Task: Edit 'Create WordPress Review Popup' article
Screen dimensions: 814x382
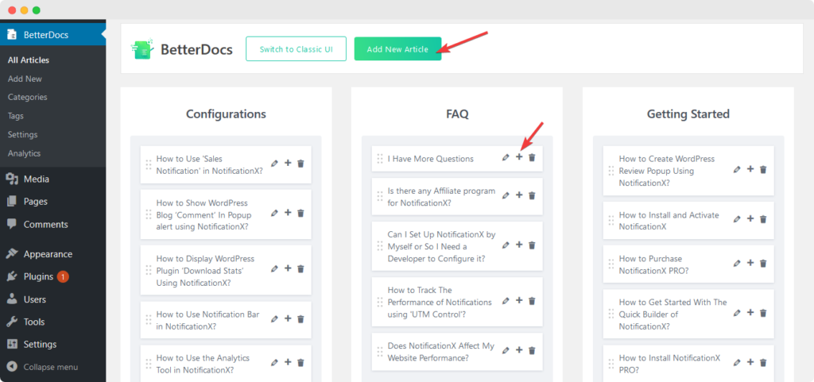Action: (x=737, y=169)
